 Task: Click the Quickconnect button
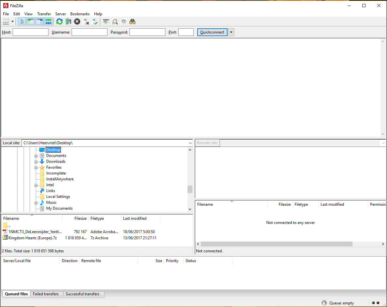click(x=212, y=32)
